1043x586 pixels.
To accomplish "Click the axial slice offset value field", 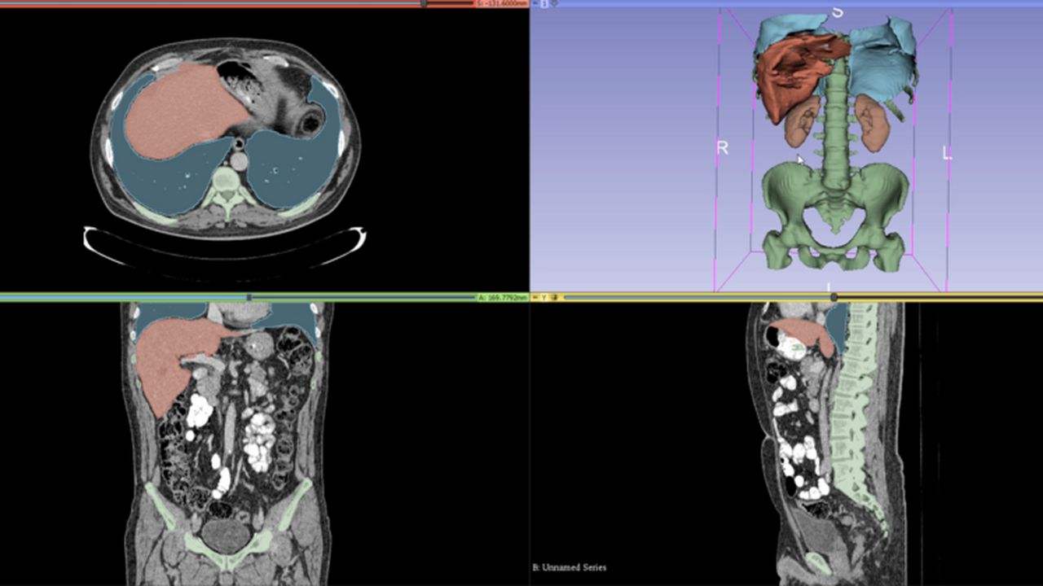I will (x=501, y=4).
